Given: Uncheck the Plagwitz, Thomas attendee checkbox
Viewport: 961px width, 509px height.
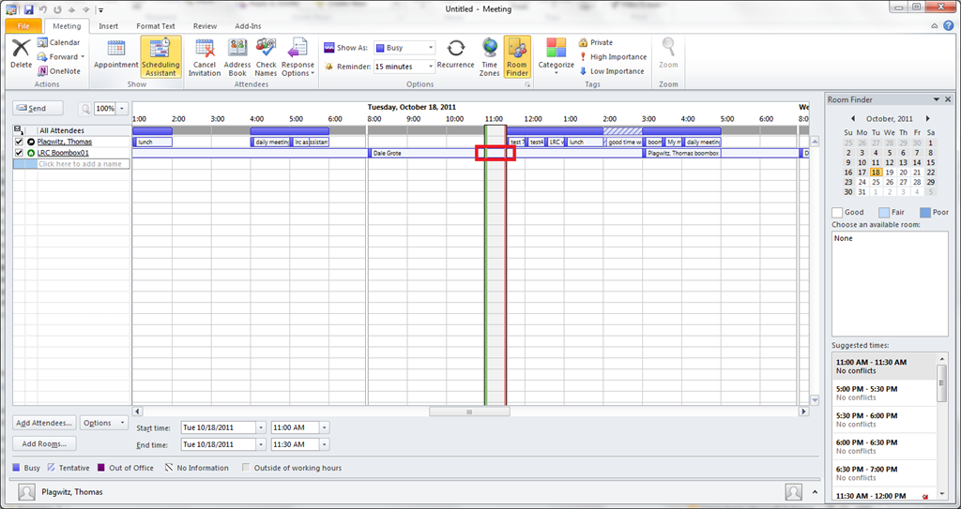Looking at the screenshot, I should 19,142.
